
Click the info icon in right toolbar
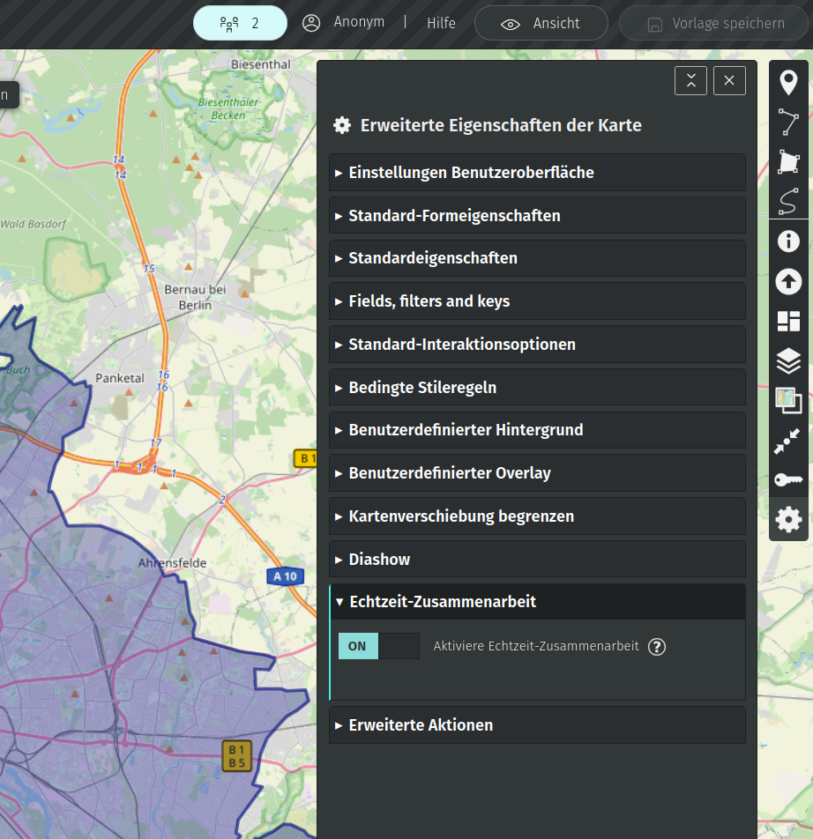pos(788,241)
